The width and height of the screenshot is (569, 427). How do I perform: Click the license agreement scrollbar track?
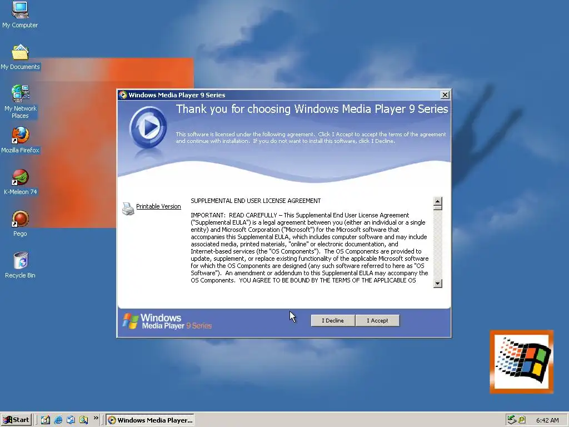438,245
